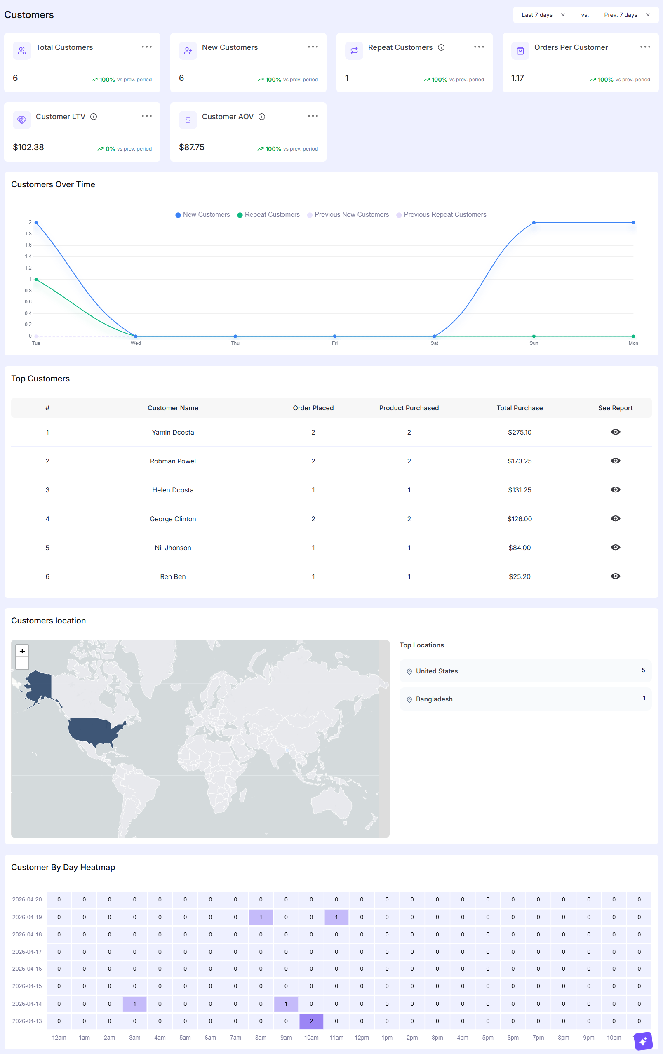Zoom in on the customers map
663x1054 pixels.
[22, 651]
